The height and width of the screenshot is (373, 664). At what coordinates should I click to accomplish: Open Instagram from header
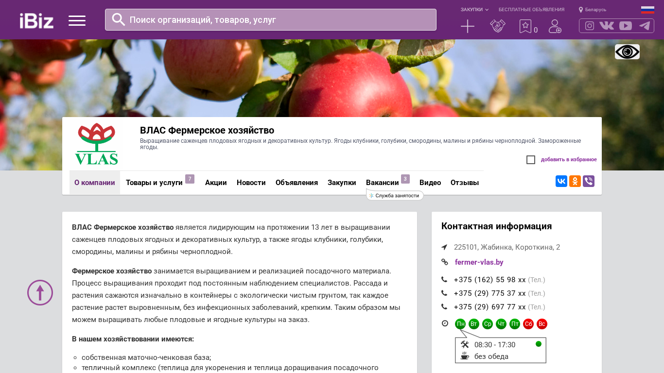point(590,26)
